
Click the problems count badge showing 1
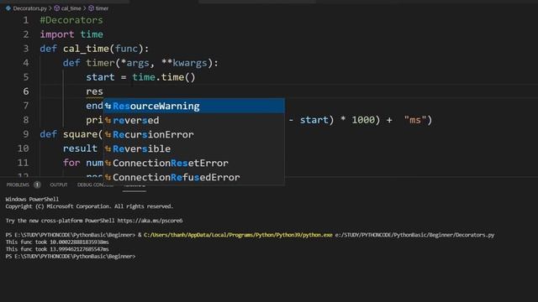(37, 185)
